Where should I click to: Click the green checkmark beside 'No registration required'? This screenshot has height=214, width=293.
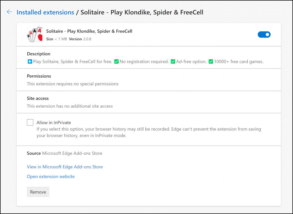tap(116, 61)
